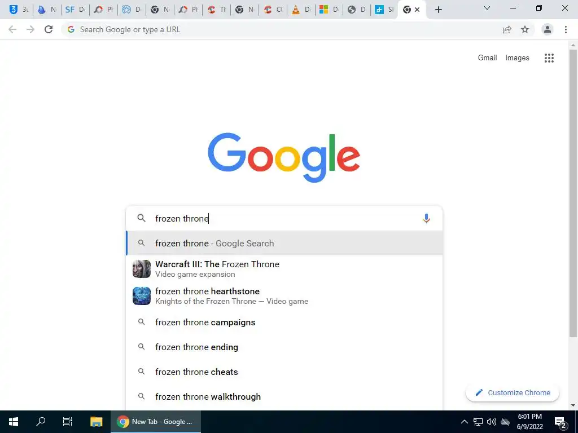Screen dimensions: 578x433
Task: Open Windows Start menu
Action: 14,422
